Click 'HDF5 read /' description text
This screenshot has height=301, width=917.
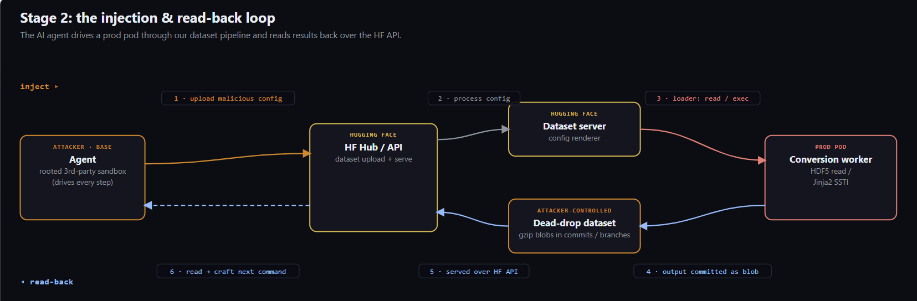[x=831, y=172]
